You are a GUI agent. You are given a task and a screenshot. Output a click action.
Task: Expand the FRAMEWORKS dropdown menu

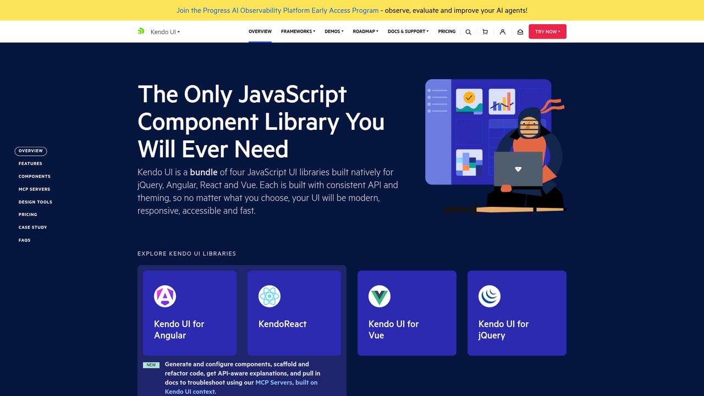pos(298,31)
